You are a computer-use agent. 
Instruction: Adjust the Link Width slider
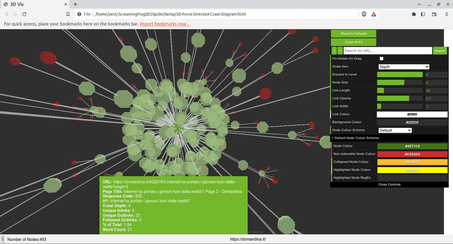click(400, 106)
